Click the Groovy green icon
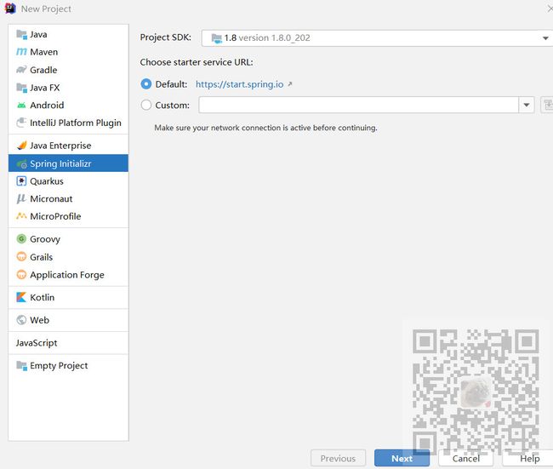 pos(21,239)
